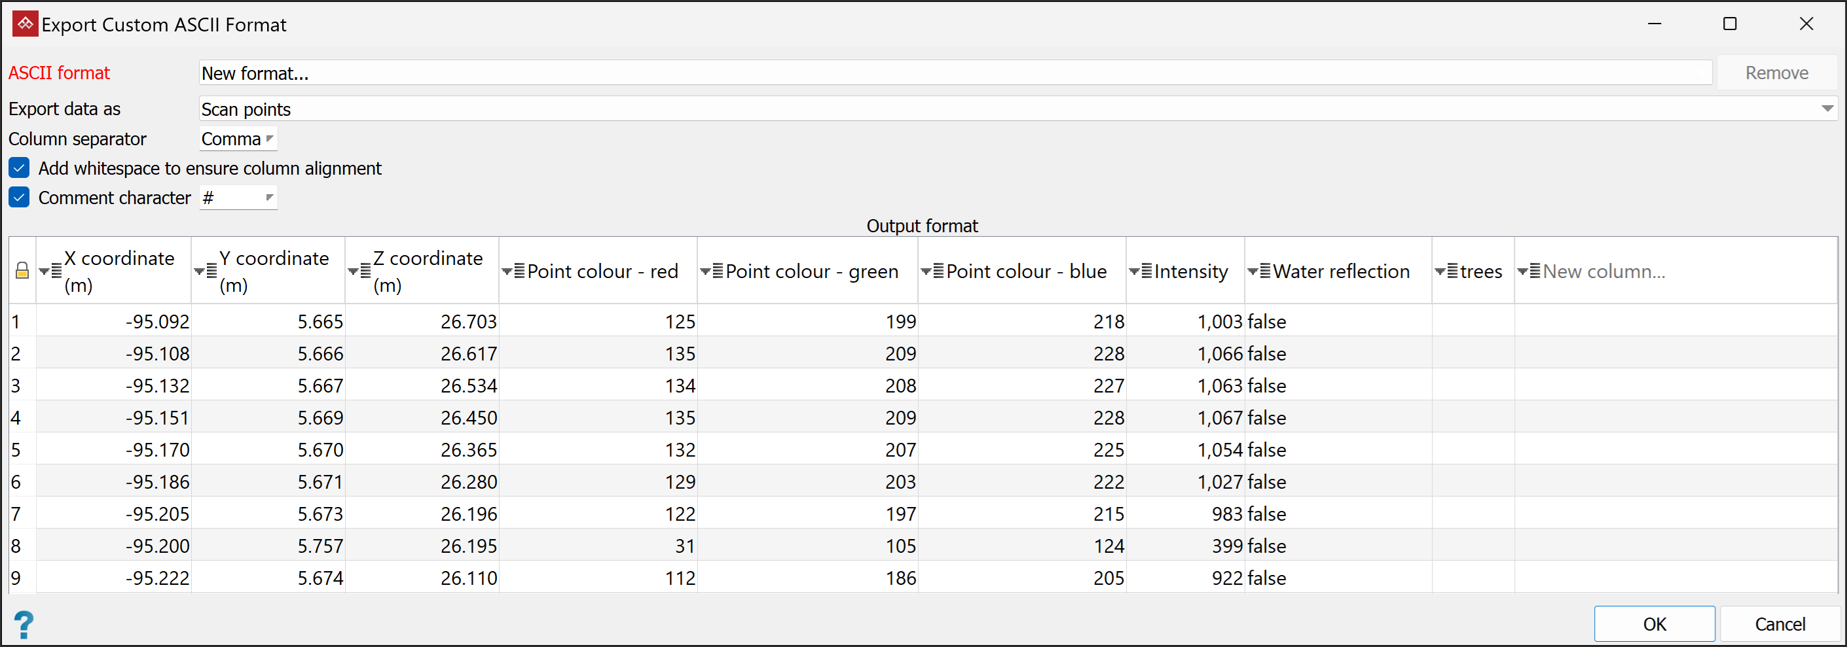The image size is (1847, 647).
Task: Expand the Export data as dropdown
Action: click(x=1827, y=109)
